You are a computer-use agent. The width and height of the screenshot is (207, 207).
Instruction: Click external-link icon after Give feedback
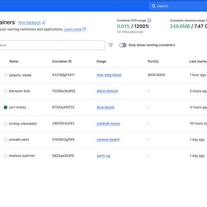point(44,23)
